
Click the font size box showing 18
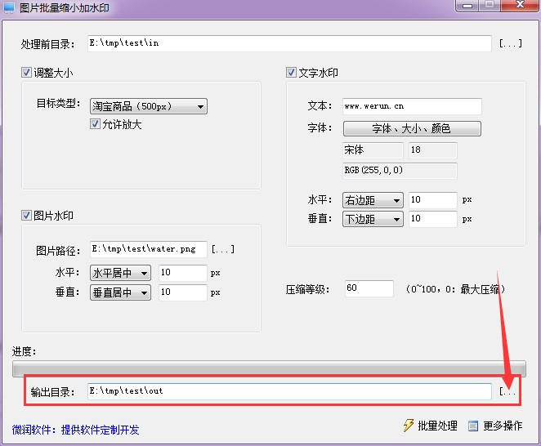pos(433,150)
